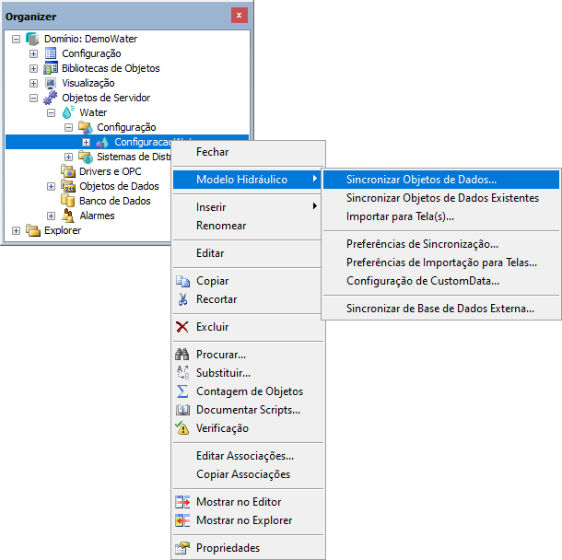562x560 pixels.
Task: Click the scissors icon beside Recortar
Action: [182, 299]
